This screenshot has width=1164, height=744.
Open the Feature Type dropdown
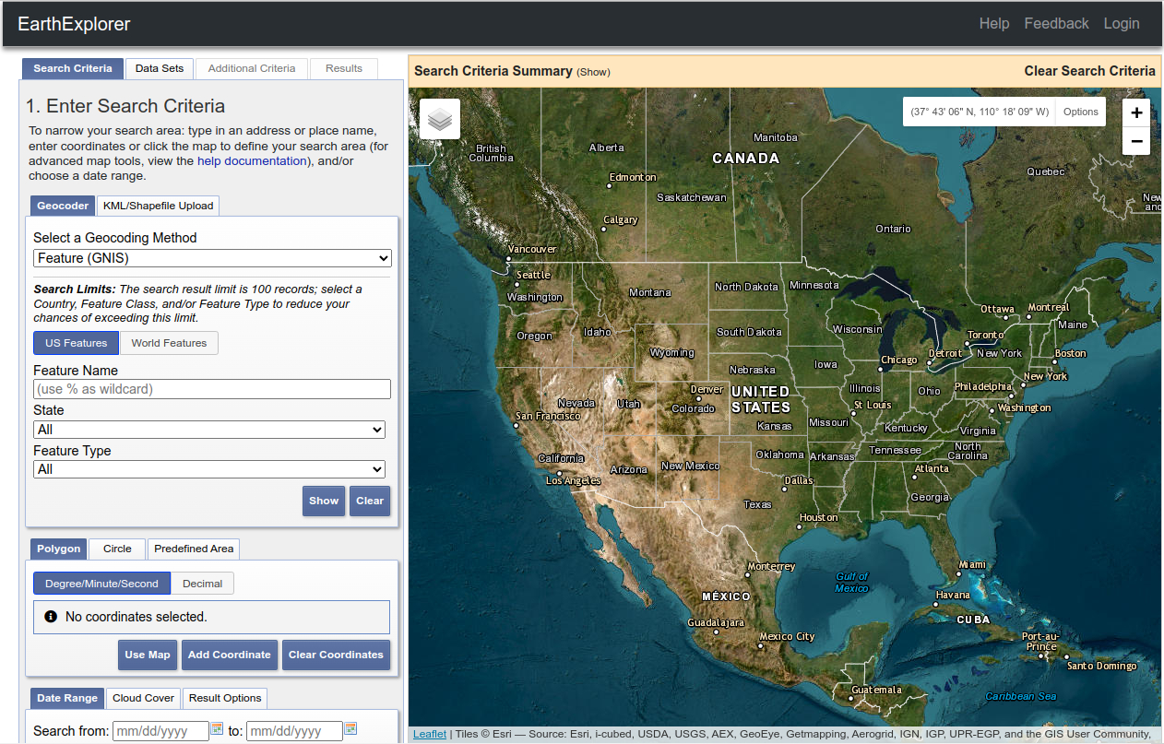pos(209,469)
